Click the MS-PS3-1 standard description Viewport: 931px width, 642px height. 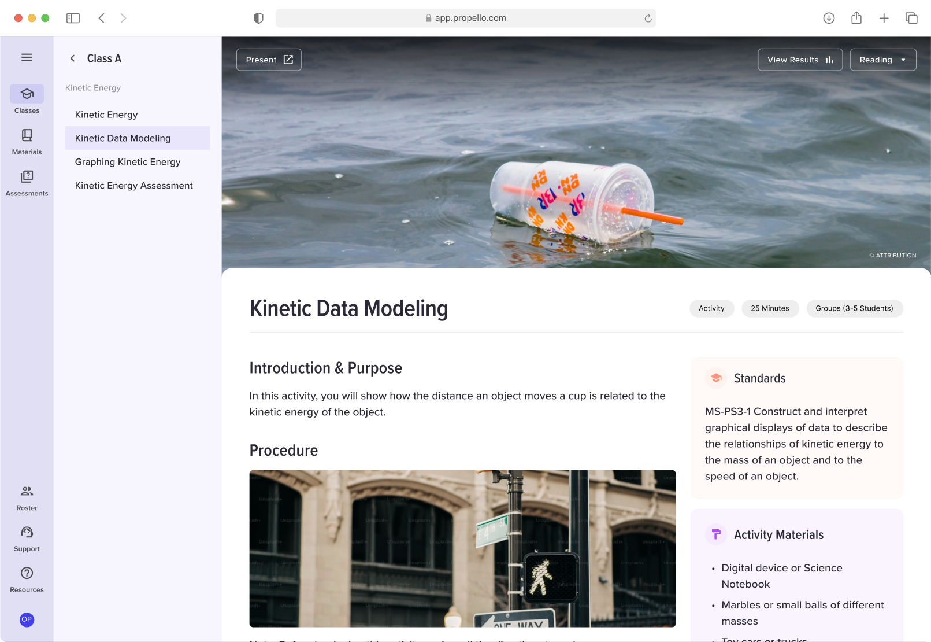pos(796,444)
